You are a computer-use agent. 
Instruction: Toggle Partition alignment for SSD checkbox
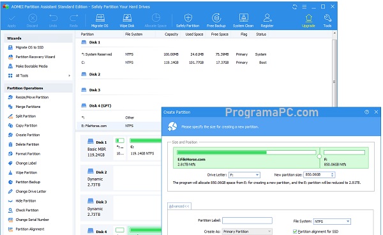295,231
